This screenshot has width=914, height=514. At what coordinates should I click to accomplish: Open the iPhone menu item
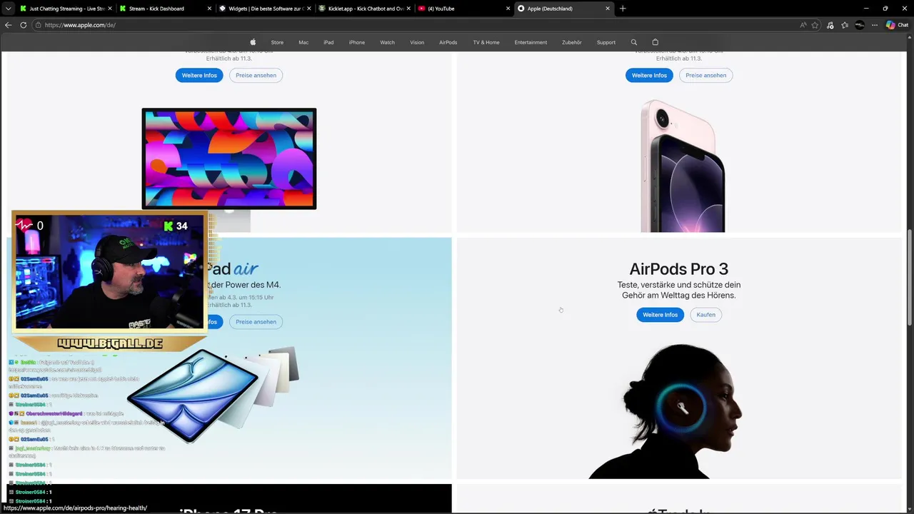(x=357, y=42)
